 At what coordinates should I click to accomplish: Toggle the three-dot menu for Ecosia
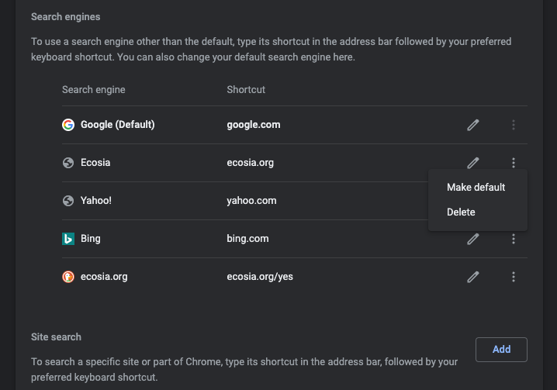[x=514, y=163]
